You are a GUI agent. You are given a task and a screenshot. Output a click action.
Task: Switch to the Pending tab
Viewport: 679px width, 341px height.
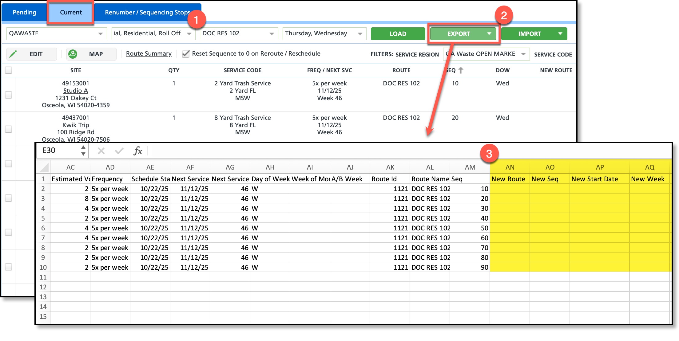[x=25, y=12]
